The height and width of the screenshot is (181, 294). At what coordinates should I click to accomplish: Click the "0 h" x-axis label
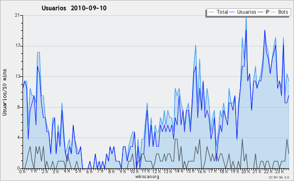tap(22, 172)
